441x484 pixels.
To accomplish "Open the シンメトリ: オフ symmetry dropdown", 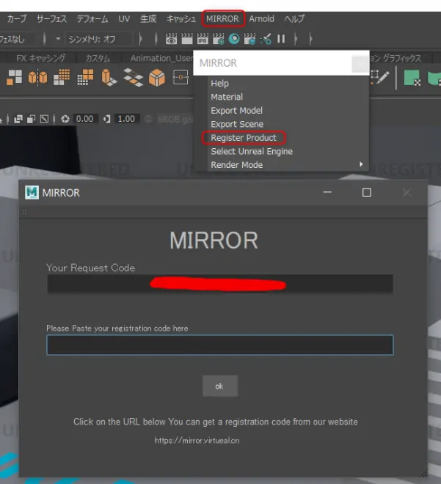I will [x=98, y=39].
